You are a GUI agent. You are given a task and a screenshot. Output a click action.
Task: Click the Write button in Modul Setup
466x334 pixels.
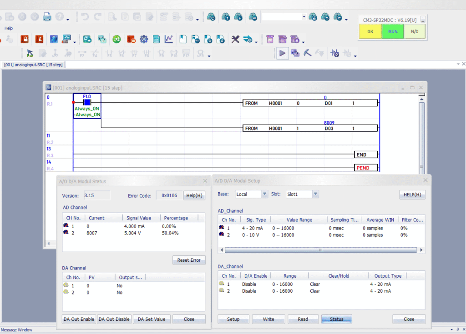(x=268, y=319)
